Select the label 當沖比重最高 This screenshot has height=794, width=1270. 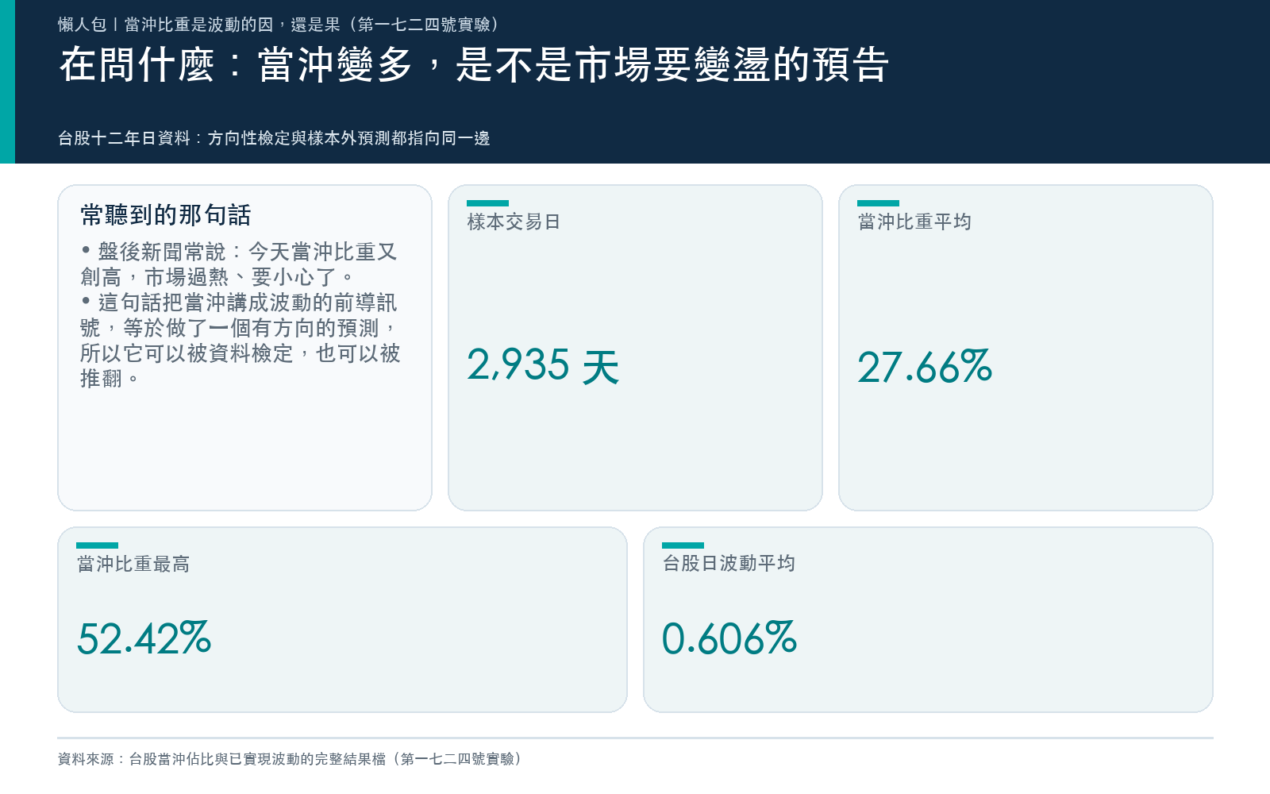(x=133, y=564)
